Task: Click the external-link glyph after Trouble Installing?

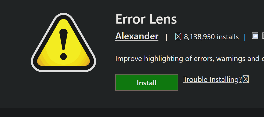Action: pos(246,79)
